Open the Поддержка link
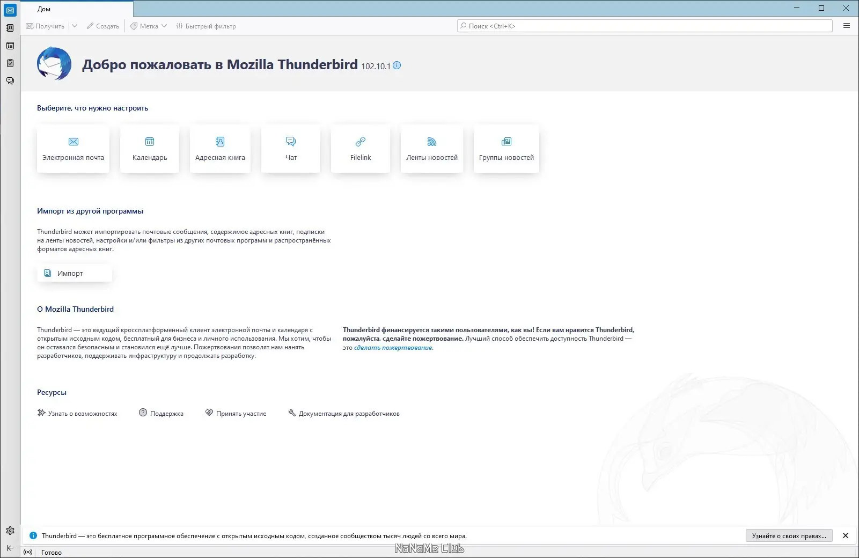This screenshot has height=558, width=859. [161, 413]
